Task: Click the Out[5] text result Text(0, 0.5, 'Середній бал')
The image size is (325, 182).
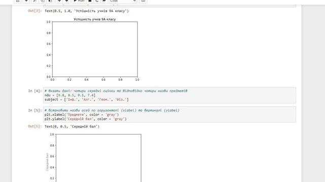Action: coord(72,126)
